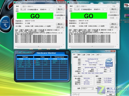This screenshot has height=96, width=129.
Task: Switch to the 关于 tab in CPU-Z
Action: 98,55
